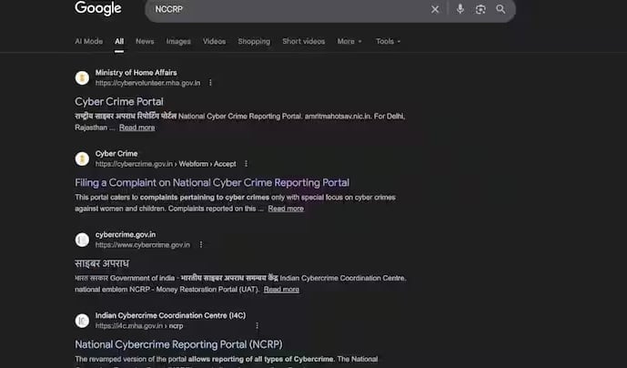Open three-dot menu beside Webform › Accept
The height and width of the screenshot is (368, 627).
[246, 164]
